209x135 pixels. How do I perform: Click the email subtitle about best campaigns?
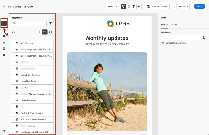(107, 44)
